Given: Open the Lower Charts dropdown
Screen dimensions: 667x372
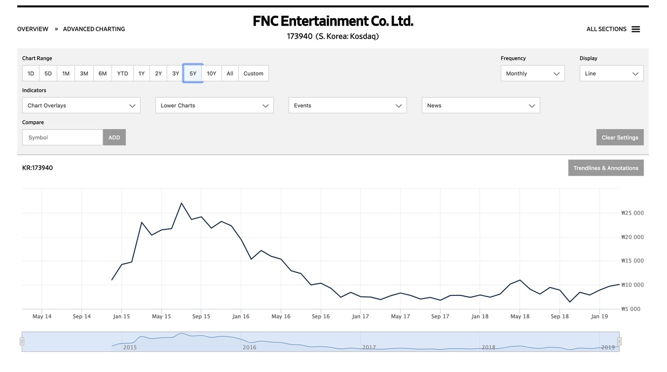Looking at the screenshot, I should (214, 105).
